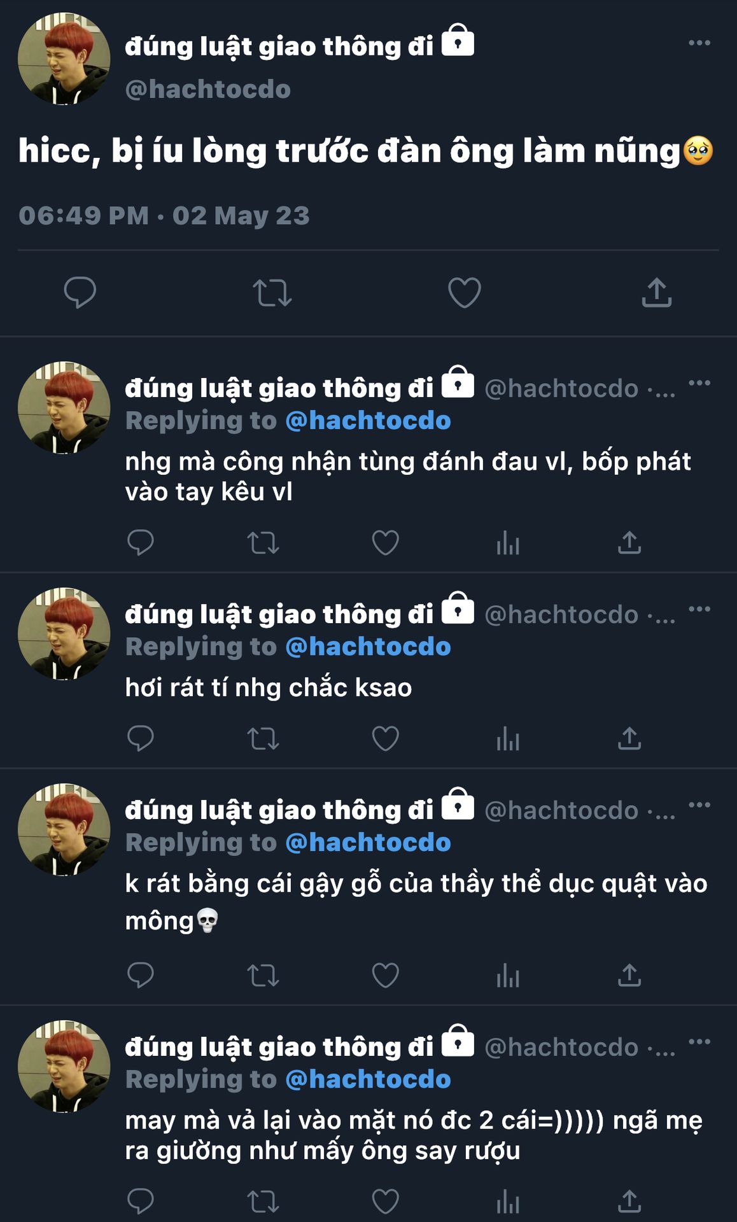737x1222 pixels.
Task: Retweet the main tweet posted 06:49 PM
Action: pos(272,293)
